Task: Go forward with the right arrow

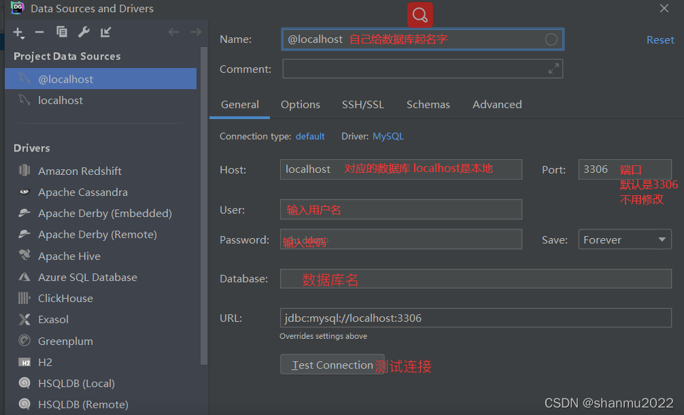Action: tap(196, 32)
